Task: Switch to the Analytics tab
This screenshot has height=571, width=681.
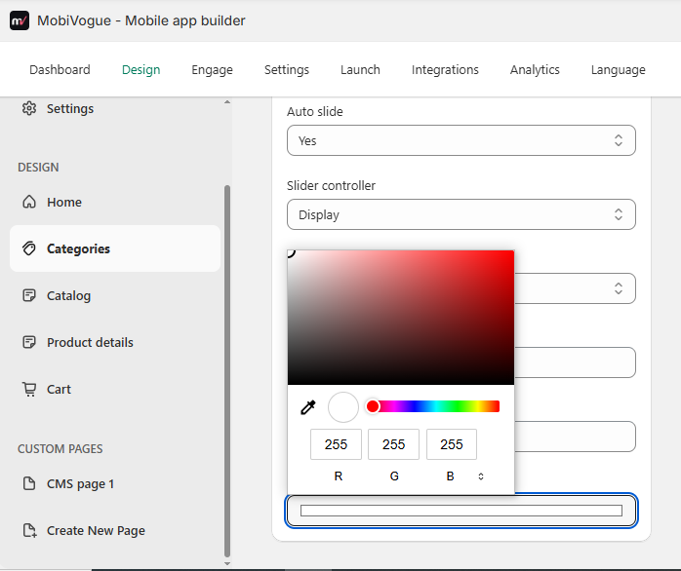Action: 535,69
